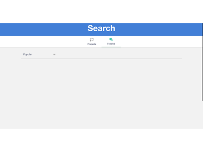
Task: Click the green studios icon
Action: [111, 40]
